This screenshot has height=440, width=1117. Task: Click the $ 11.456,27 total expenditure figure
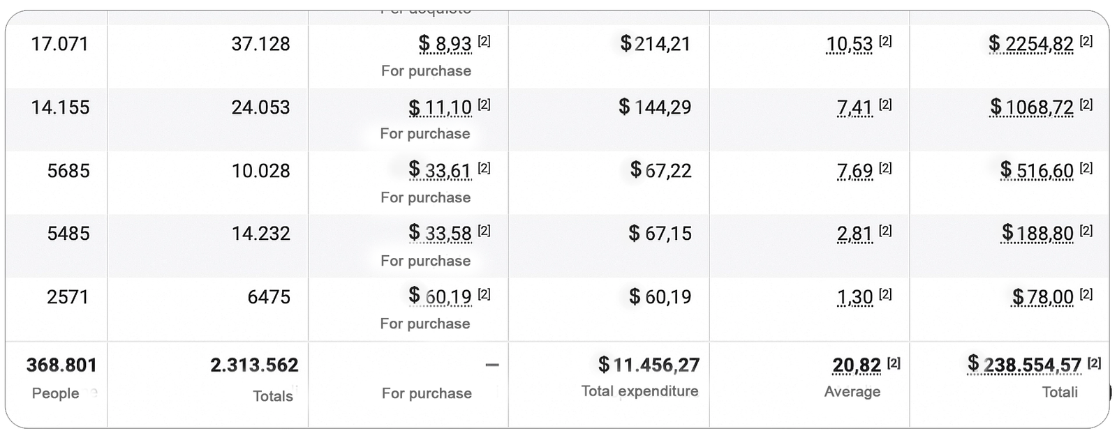click(649, 365)
